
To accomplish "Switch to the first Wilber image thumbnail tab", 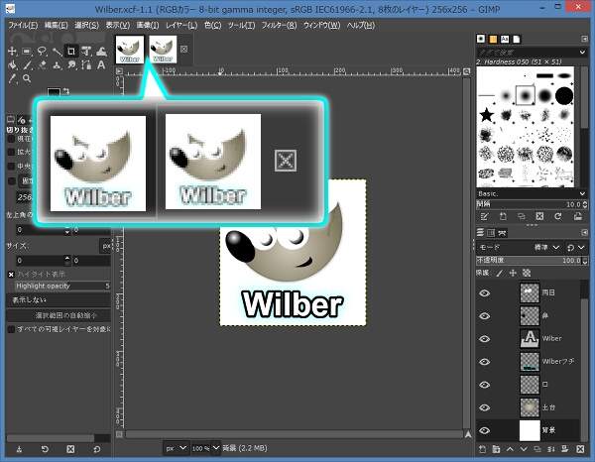I will pyautogui.click(x=130, y=48).
